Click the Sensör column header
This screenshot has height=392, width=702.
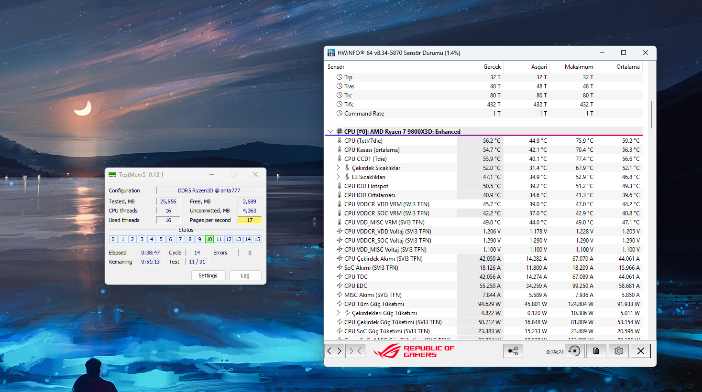tap(391, 67)
